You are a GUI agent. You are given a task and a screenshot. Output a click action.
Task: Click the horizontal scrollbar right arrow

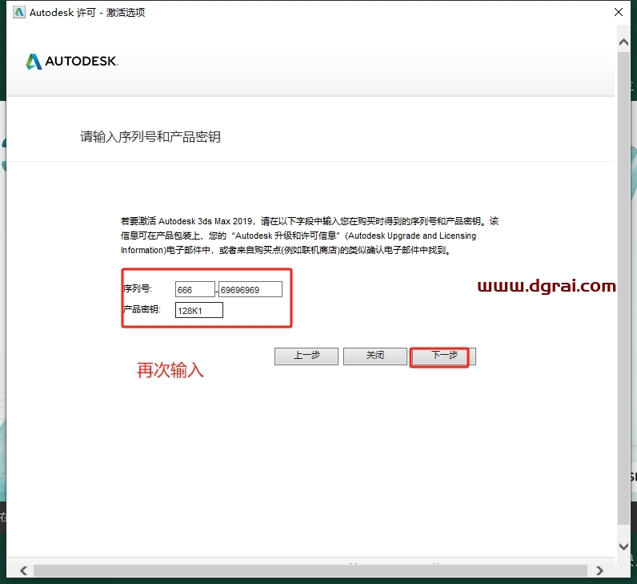tap(599, 570)
